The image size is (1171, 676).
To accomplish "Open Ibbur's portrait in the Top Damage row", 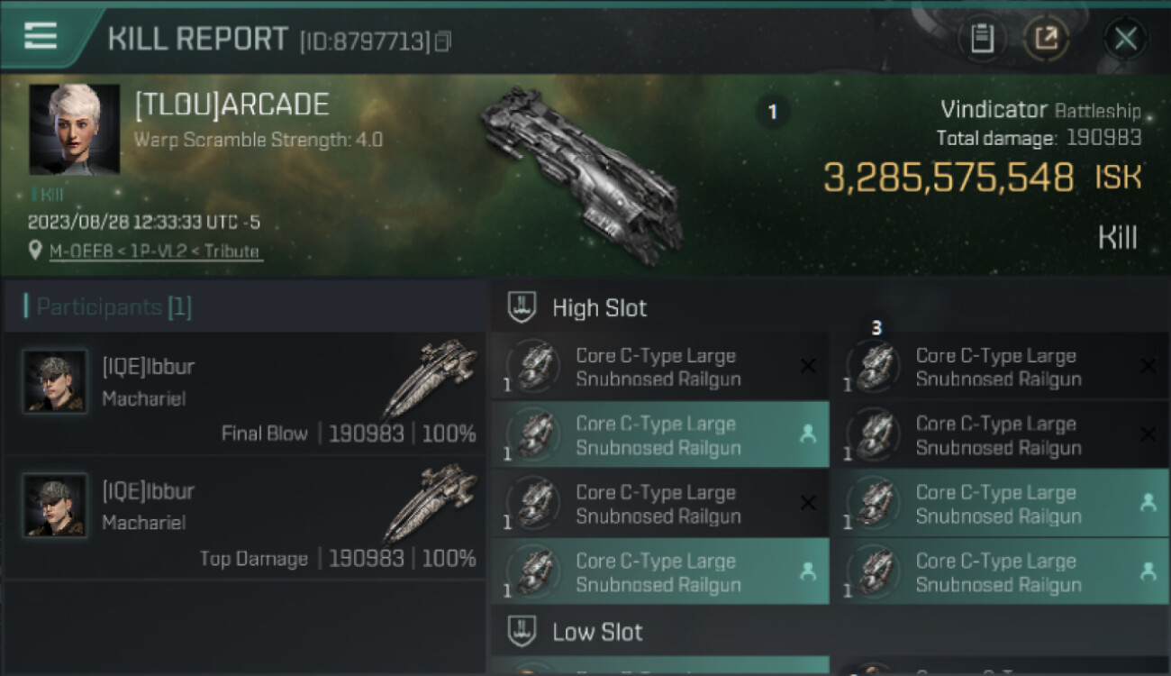I will coord(55,506).
